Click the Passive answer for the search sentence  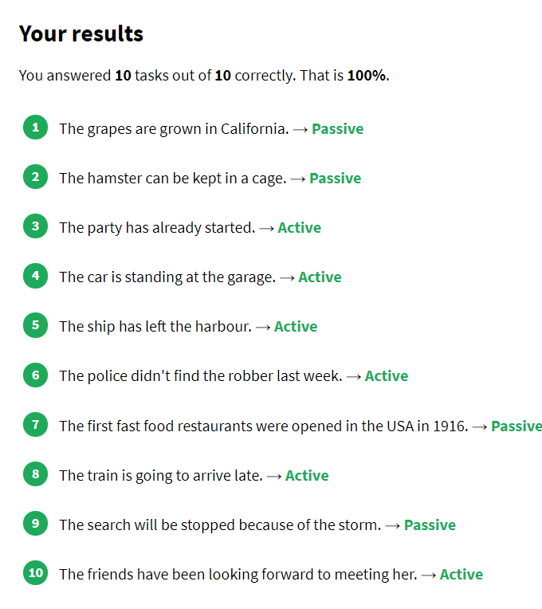coord(430,525)
